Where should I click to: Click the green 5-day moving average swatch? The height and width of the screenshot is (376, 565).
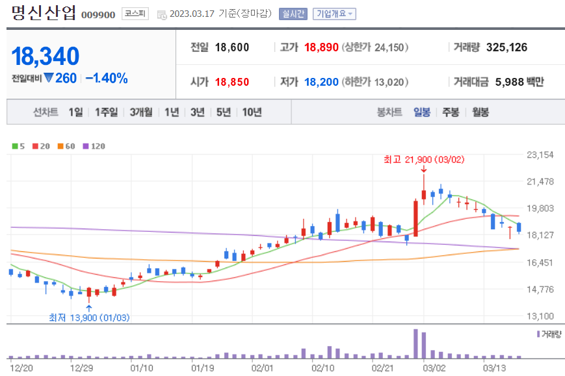pyautogui.click(x=15, y=146)
